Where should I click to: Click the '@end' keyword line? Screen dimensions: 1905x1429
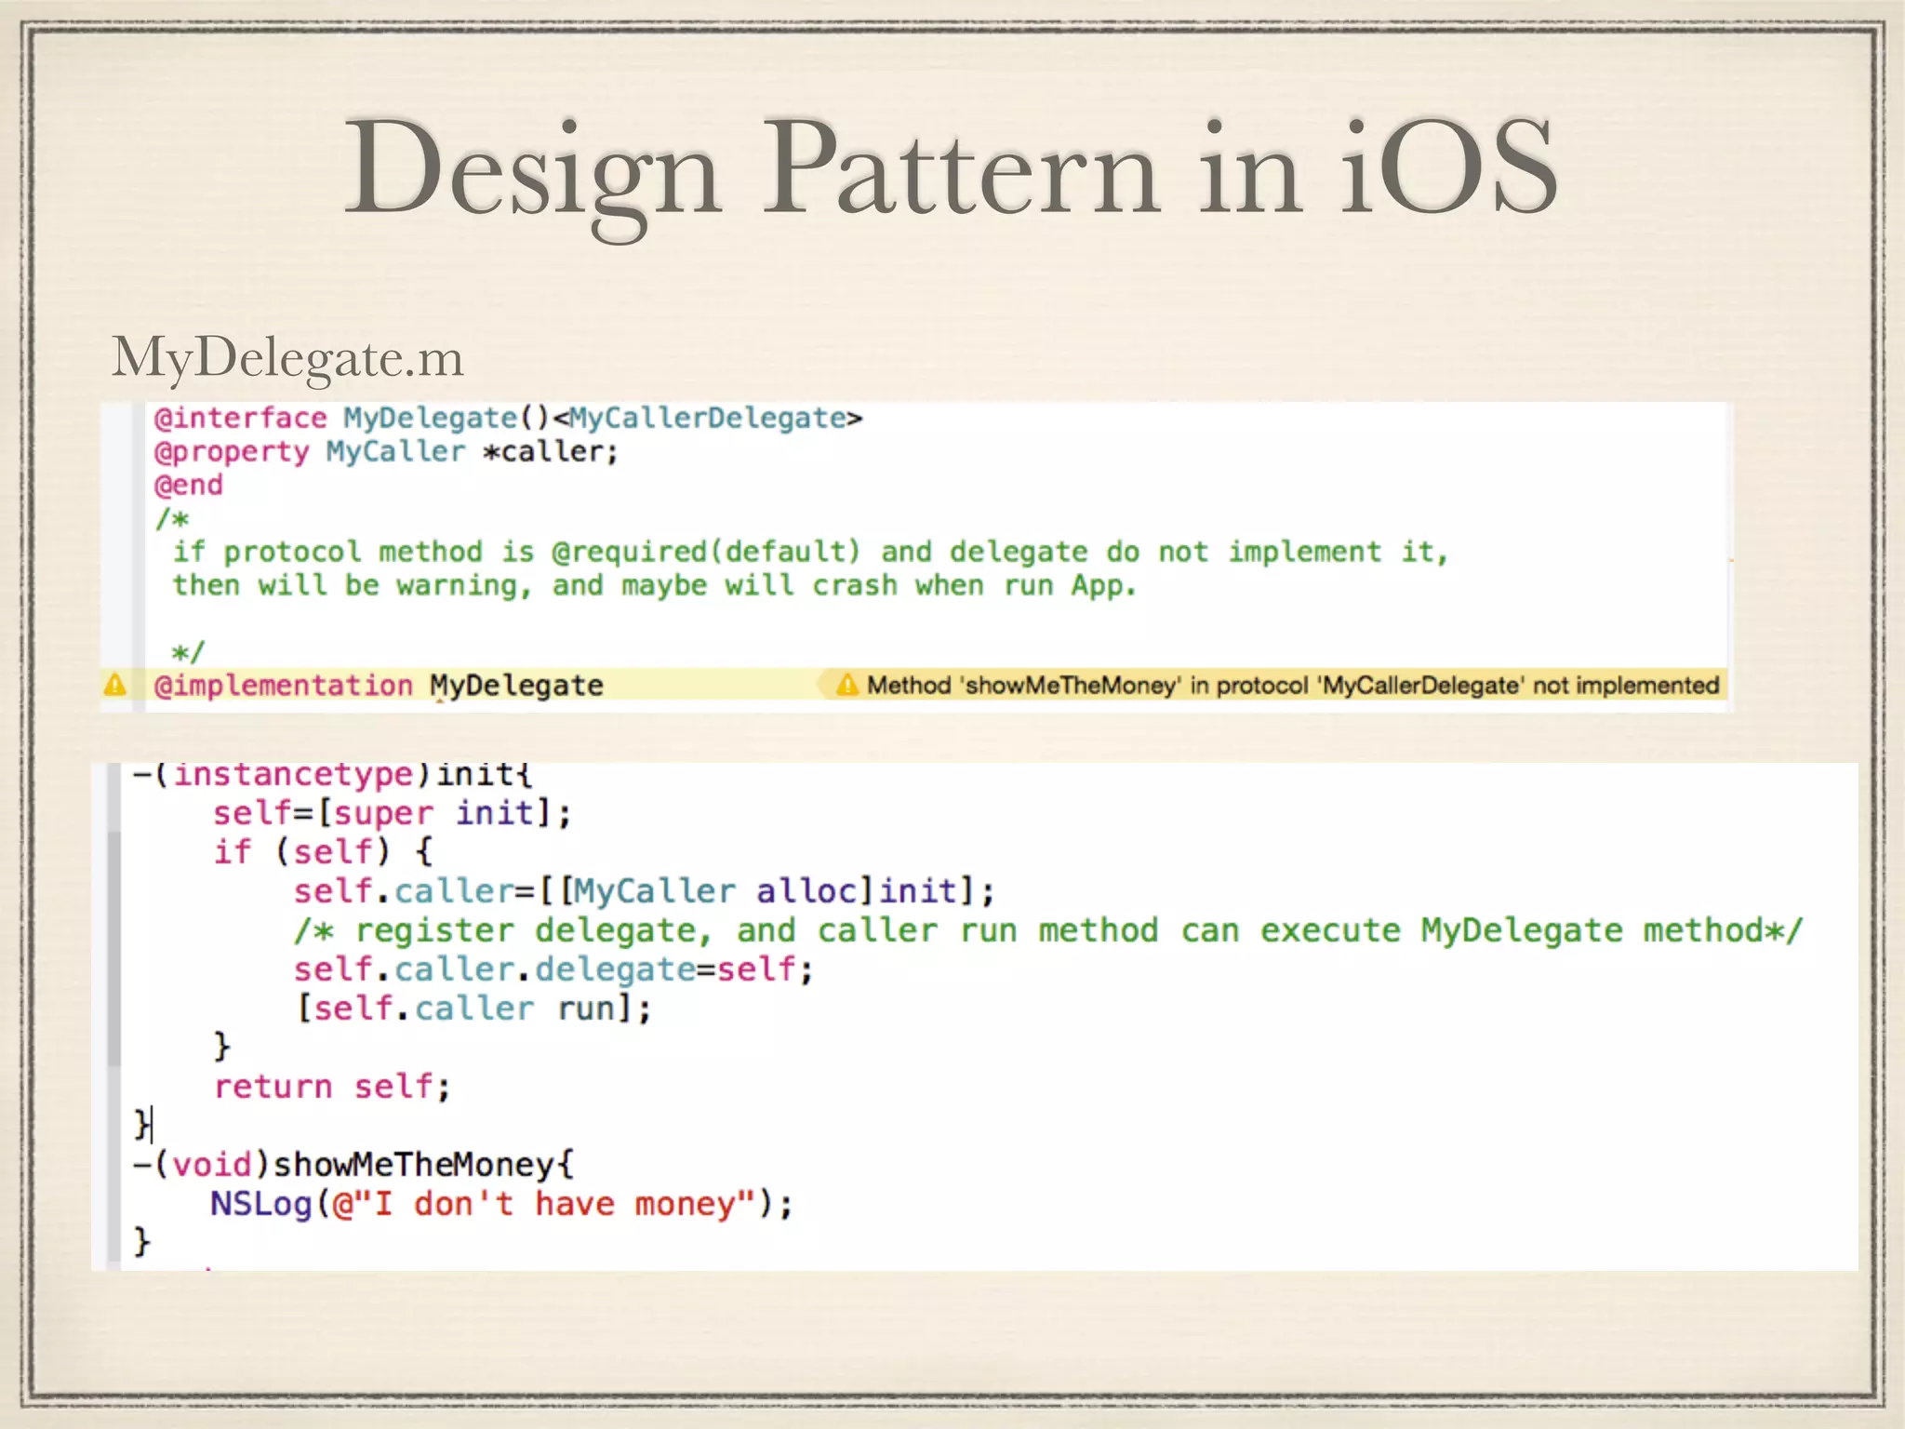188,485
